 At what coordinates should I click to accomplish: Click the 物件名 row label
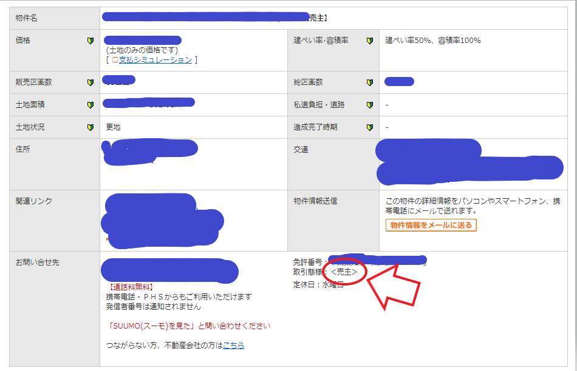point(27,18)
